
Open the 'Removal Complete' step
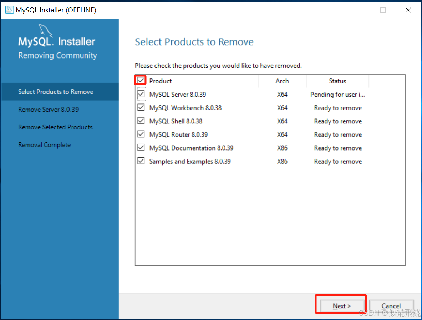[x=44, y=145]
